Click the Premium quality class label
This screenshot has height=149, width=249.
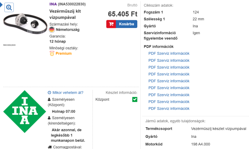click(63, 53)
